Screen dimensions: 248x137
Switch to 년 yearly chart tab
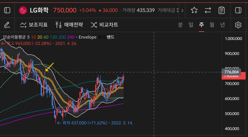coord(222,25)
